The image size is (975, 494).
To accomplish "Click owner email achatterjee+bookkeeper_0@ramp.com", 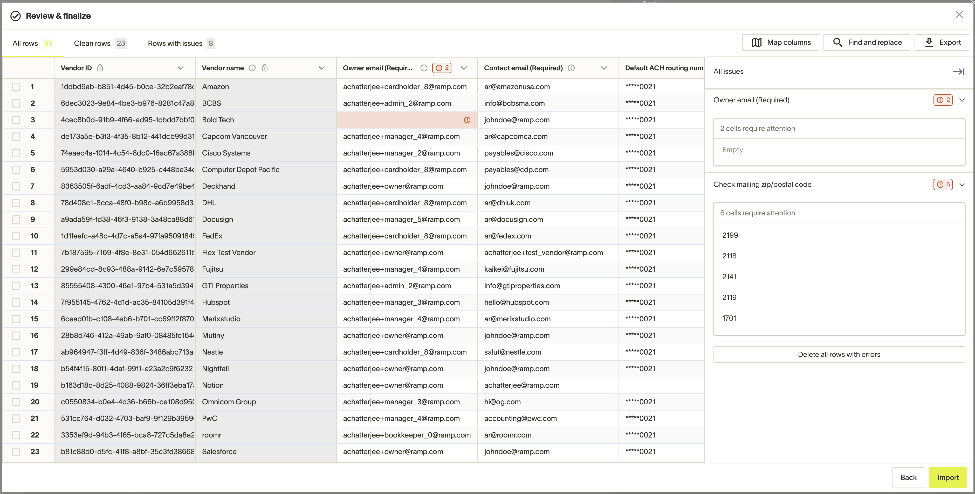I will 407,435.
